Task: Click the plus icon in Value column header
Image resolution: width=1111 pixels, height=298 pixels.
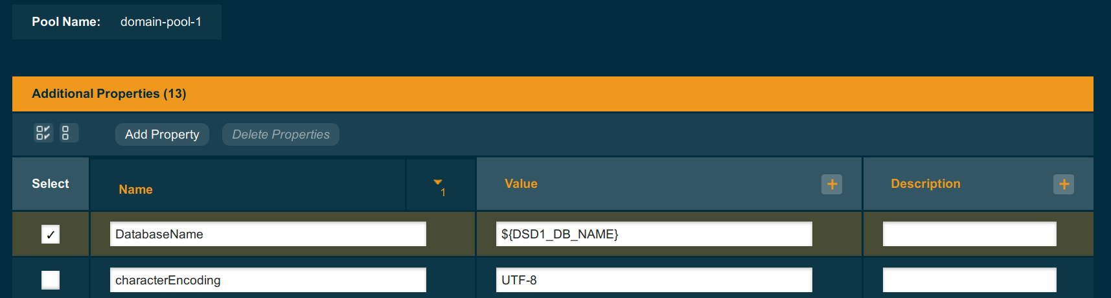Action: pos(832,184)
